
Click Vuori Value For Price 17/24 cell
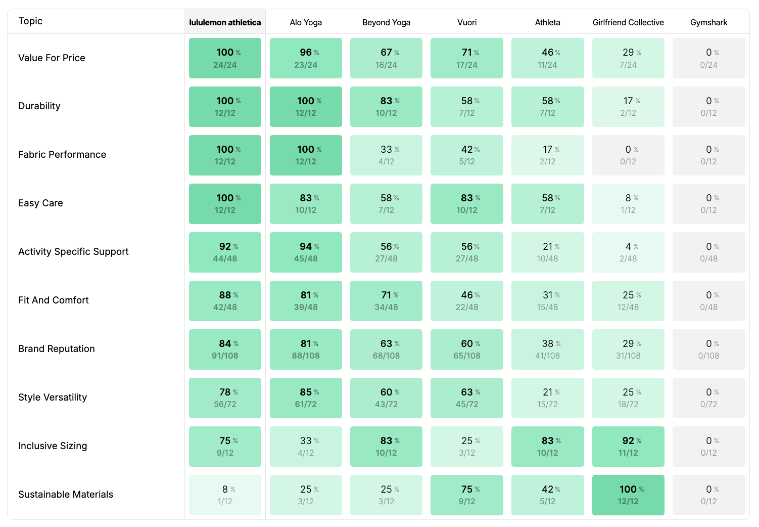(x=467, y=58)
